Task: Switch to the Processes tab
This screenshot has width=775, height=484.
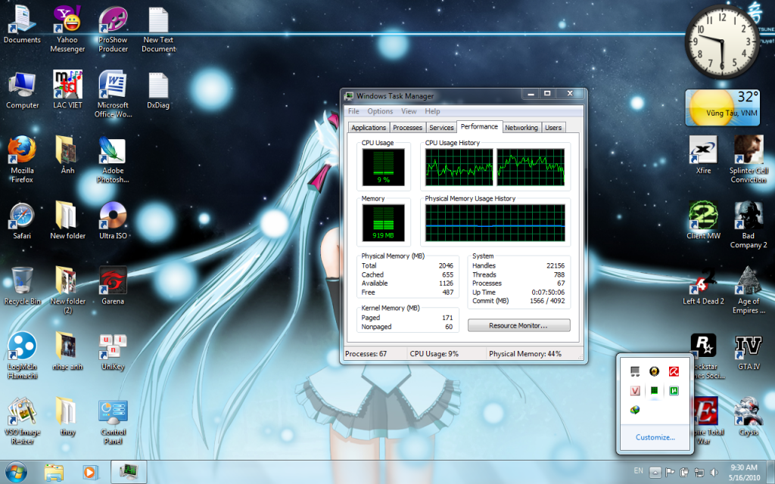Action: click(407, 128)
